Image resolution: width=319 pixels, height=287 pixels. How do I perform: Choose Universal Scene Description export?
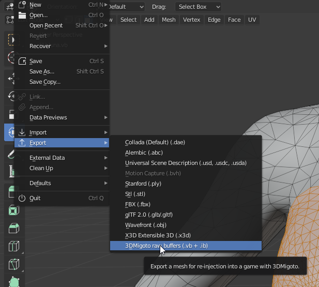click(186, 163)
